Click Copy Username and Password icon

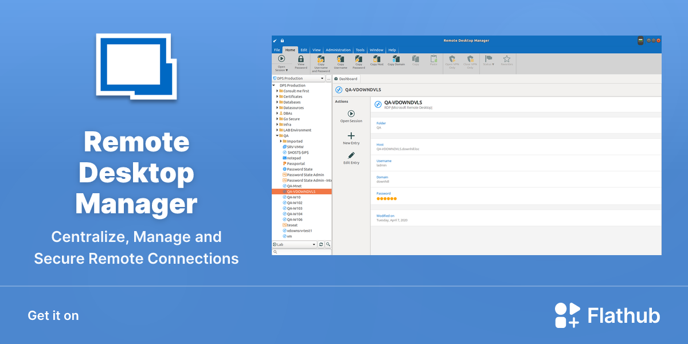320,58
